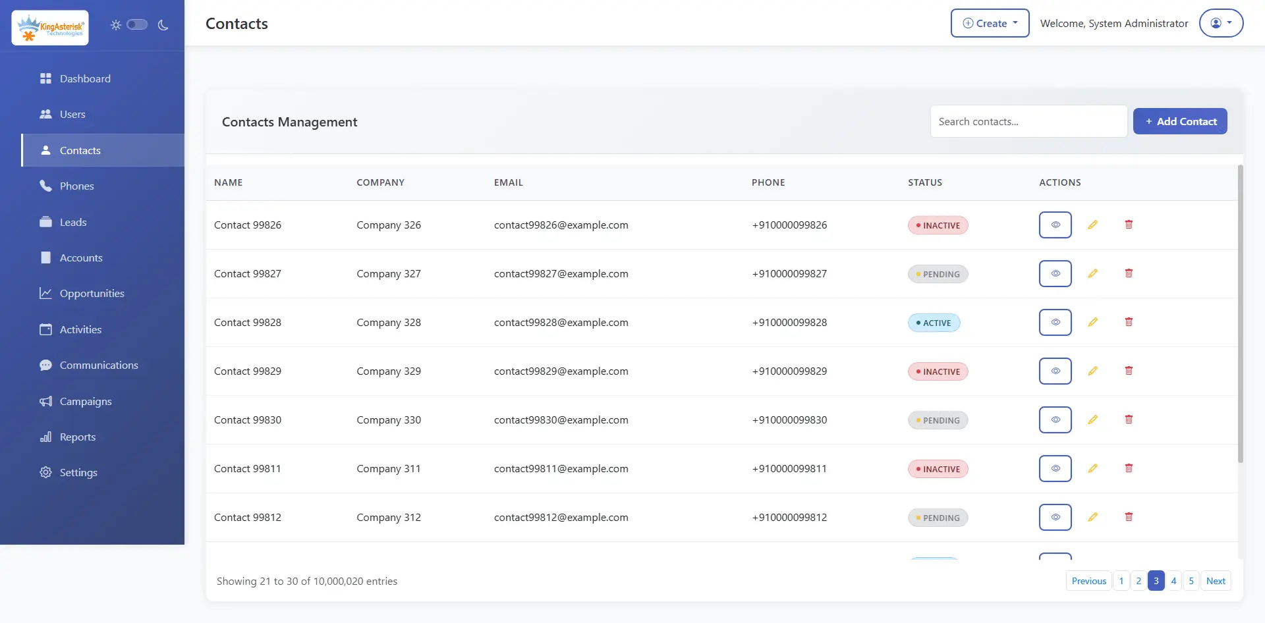Screen dimensions: 1265x623
Task: View Contact 99812 eye button
Action: coord(1055,517)
